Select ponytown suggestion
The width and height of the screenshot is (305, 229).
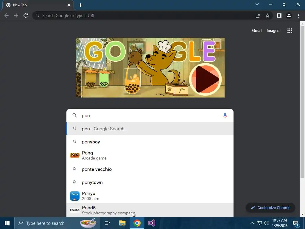click(x=150, y=182)
